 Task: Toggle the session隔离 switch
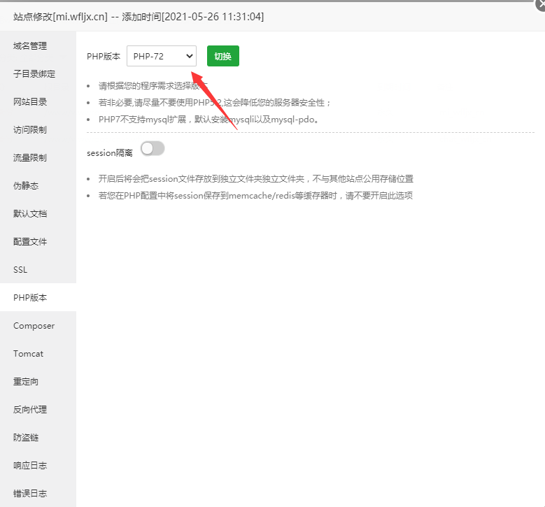point(153,149)
